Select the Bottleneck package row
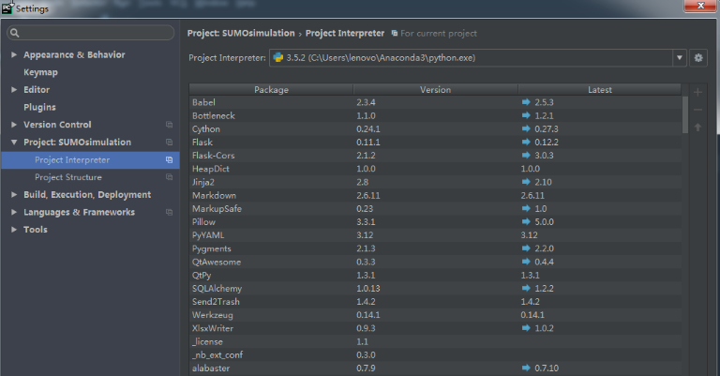The height and width of the screenshot is (376, 720). coord(435,115)
